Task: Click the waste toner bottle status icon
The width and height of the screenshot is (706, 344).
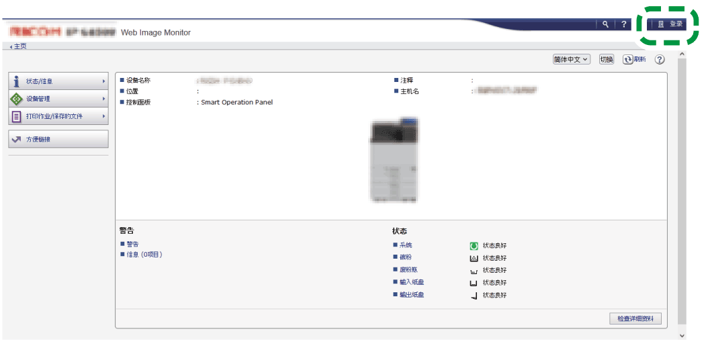Action: [474, 271]
